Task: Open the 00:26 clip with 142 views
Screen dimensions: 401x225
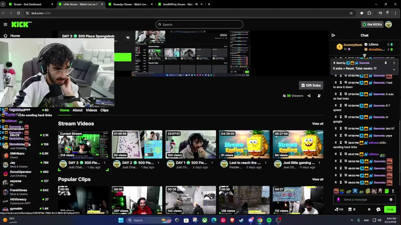Action: click(190, 200)
